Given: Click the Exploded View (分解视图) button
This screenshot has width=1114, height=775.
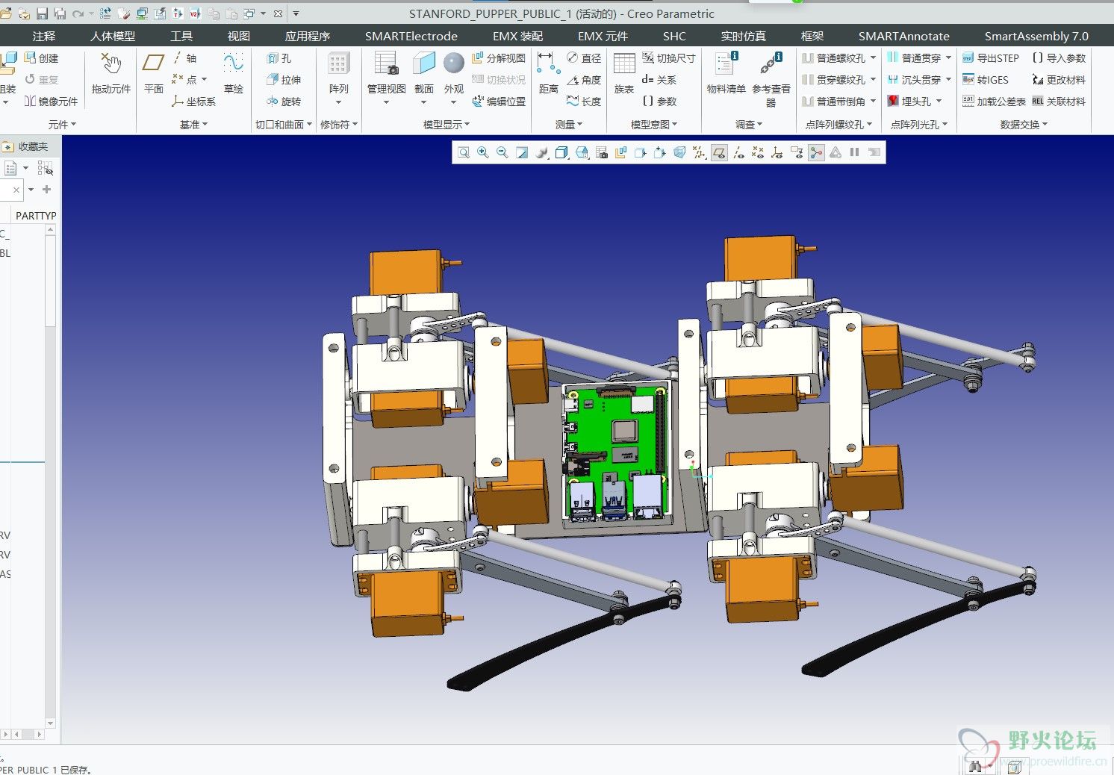Looking at the screenshot, I should coord(499,58).
